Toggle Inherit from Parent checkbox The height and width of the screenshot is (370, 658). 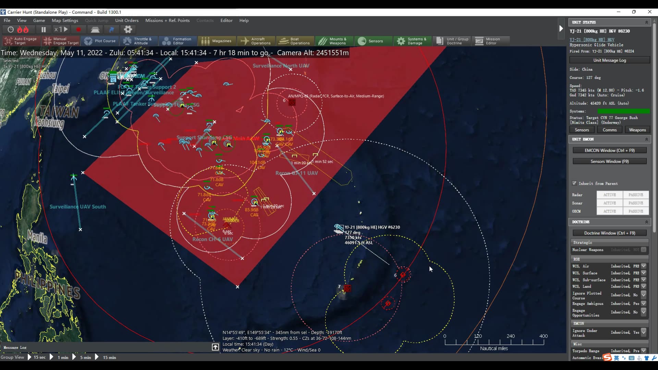(x=574, y=183)
